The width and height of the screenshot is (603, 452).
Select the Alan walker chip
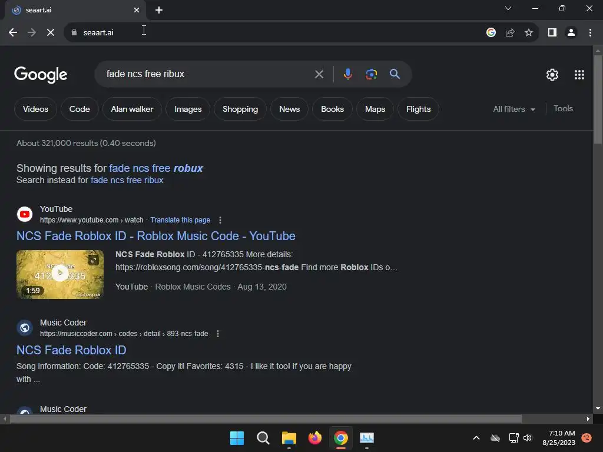132,109
